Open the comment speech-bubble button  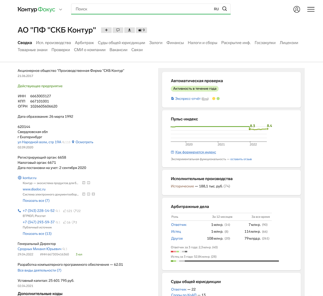(118, 30)
